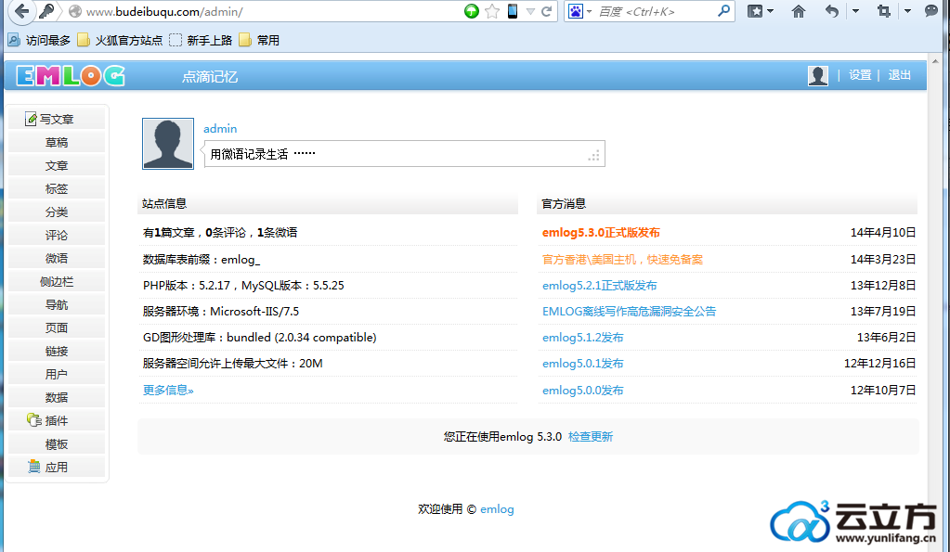Open the 常用 bookmark folder

(259, 41)
